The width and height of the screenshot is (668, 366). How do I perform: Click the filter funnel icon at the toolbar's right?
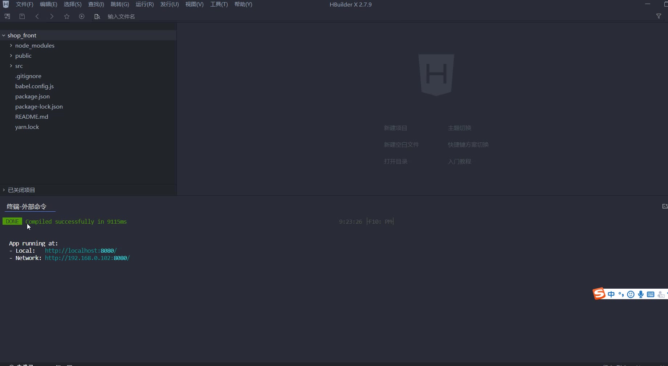tap(659, 16)
